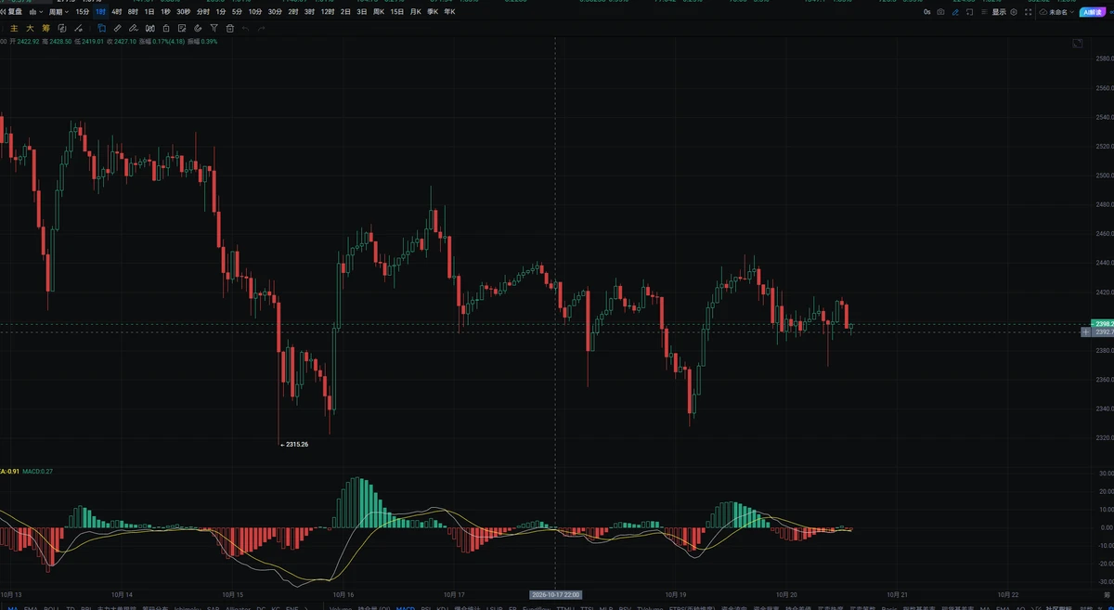Open chart settings hexagon icon

click(x=1014, y=12)
